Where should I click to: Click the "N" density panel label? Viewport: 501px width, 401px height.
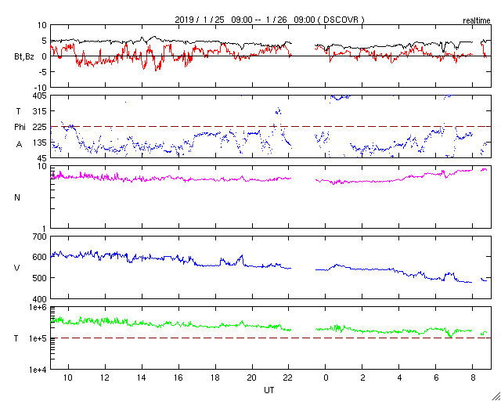(x=17, y=197)
